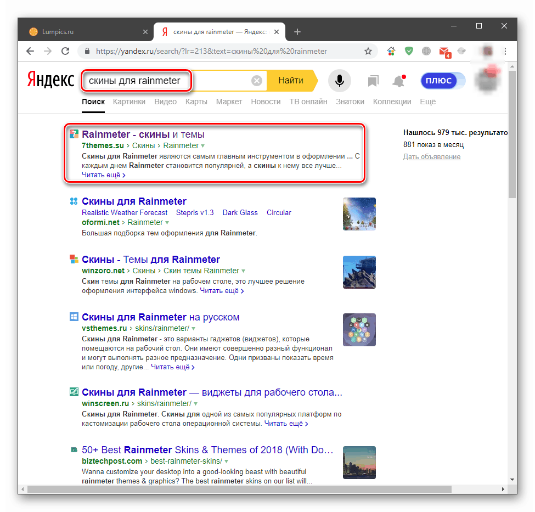Start voice search with microphone
Viewport: 535px width, 512px height.
tap(340, 81)
